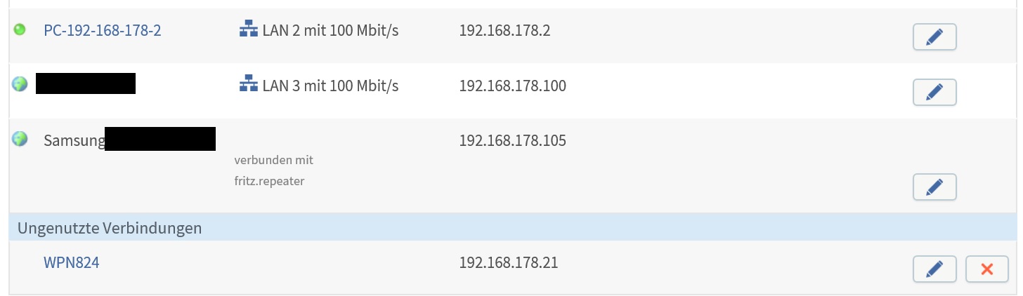The image size is (1023, 296).
Task: Click the Samsung device name
Action: (x=73, y=140)
